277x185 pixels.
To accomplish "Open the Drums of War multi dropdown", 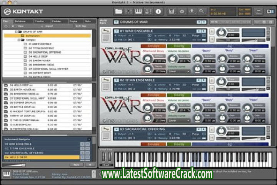I will (x=116, y=22).
